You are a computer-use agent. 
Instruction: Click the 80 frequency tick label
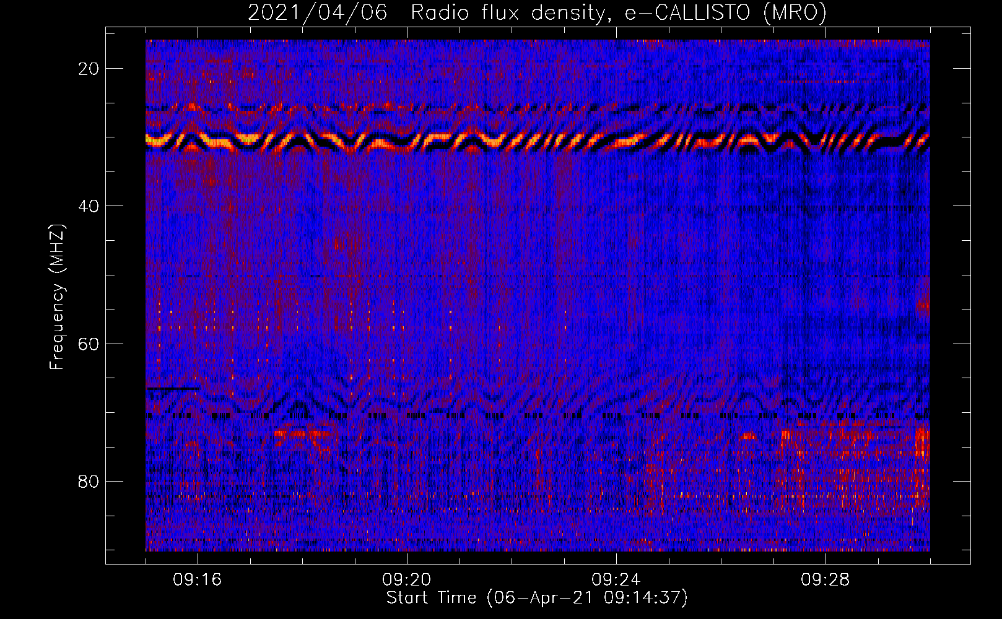click(x=89, y=481)
